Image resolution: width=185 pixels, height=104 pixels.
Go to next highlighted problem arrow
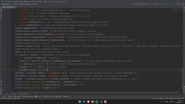182,10
